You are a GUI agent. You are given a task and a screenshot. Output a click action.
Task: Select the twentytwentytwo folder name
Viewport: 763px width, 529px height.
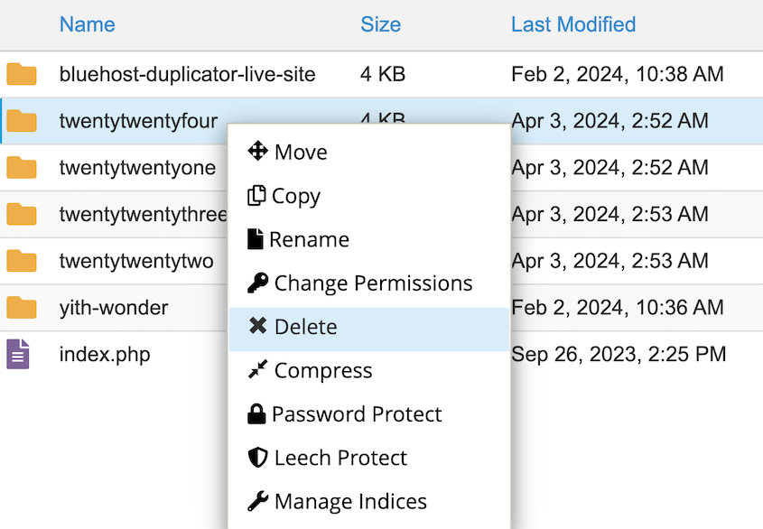pyautogui.click(x=136, y=261)
